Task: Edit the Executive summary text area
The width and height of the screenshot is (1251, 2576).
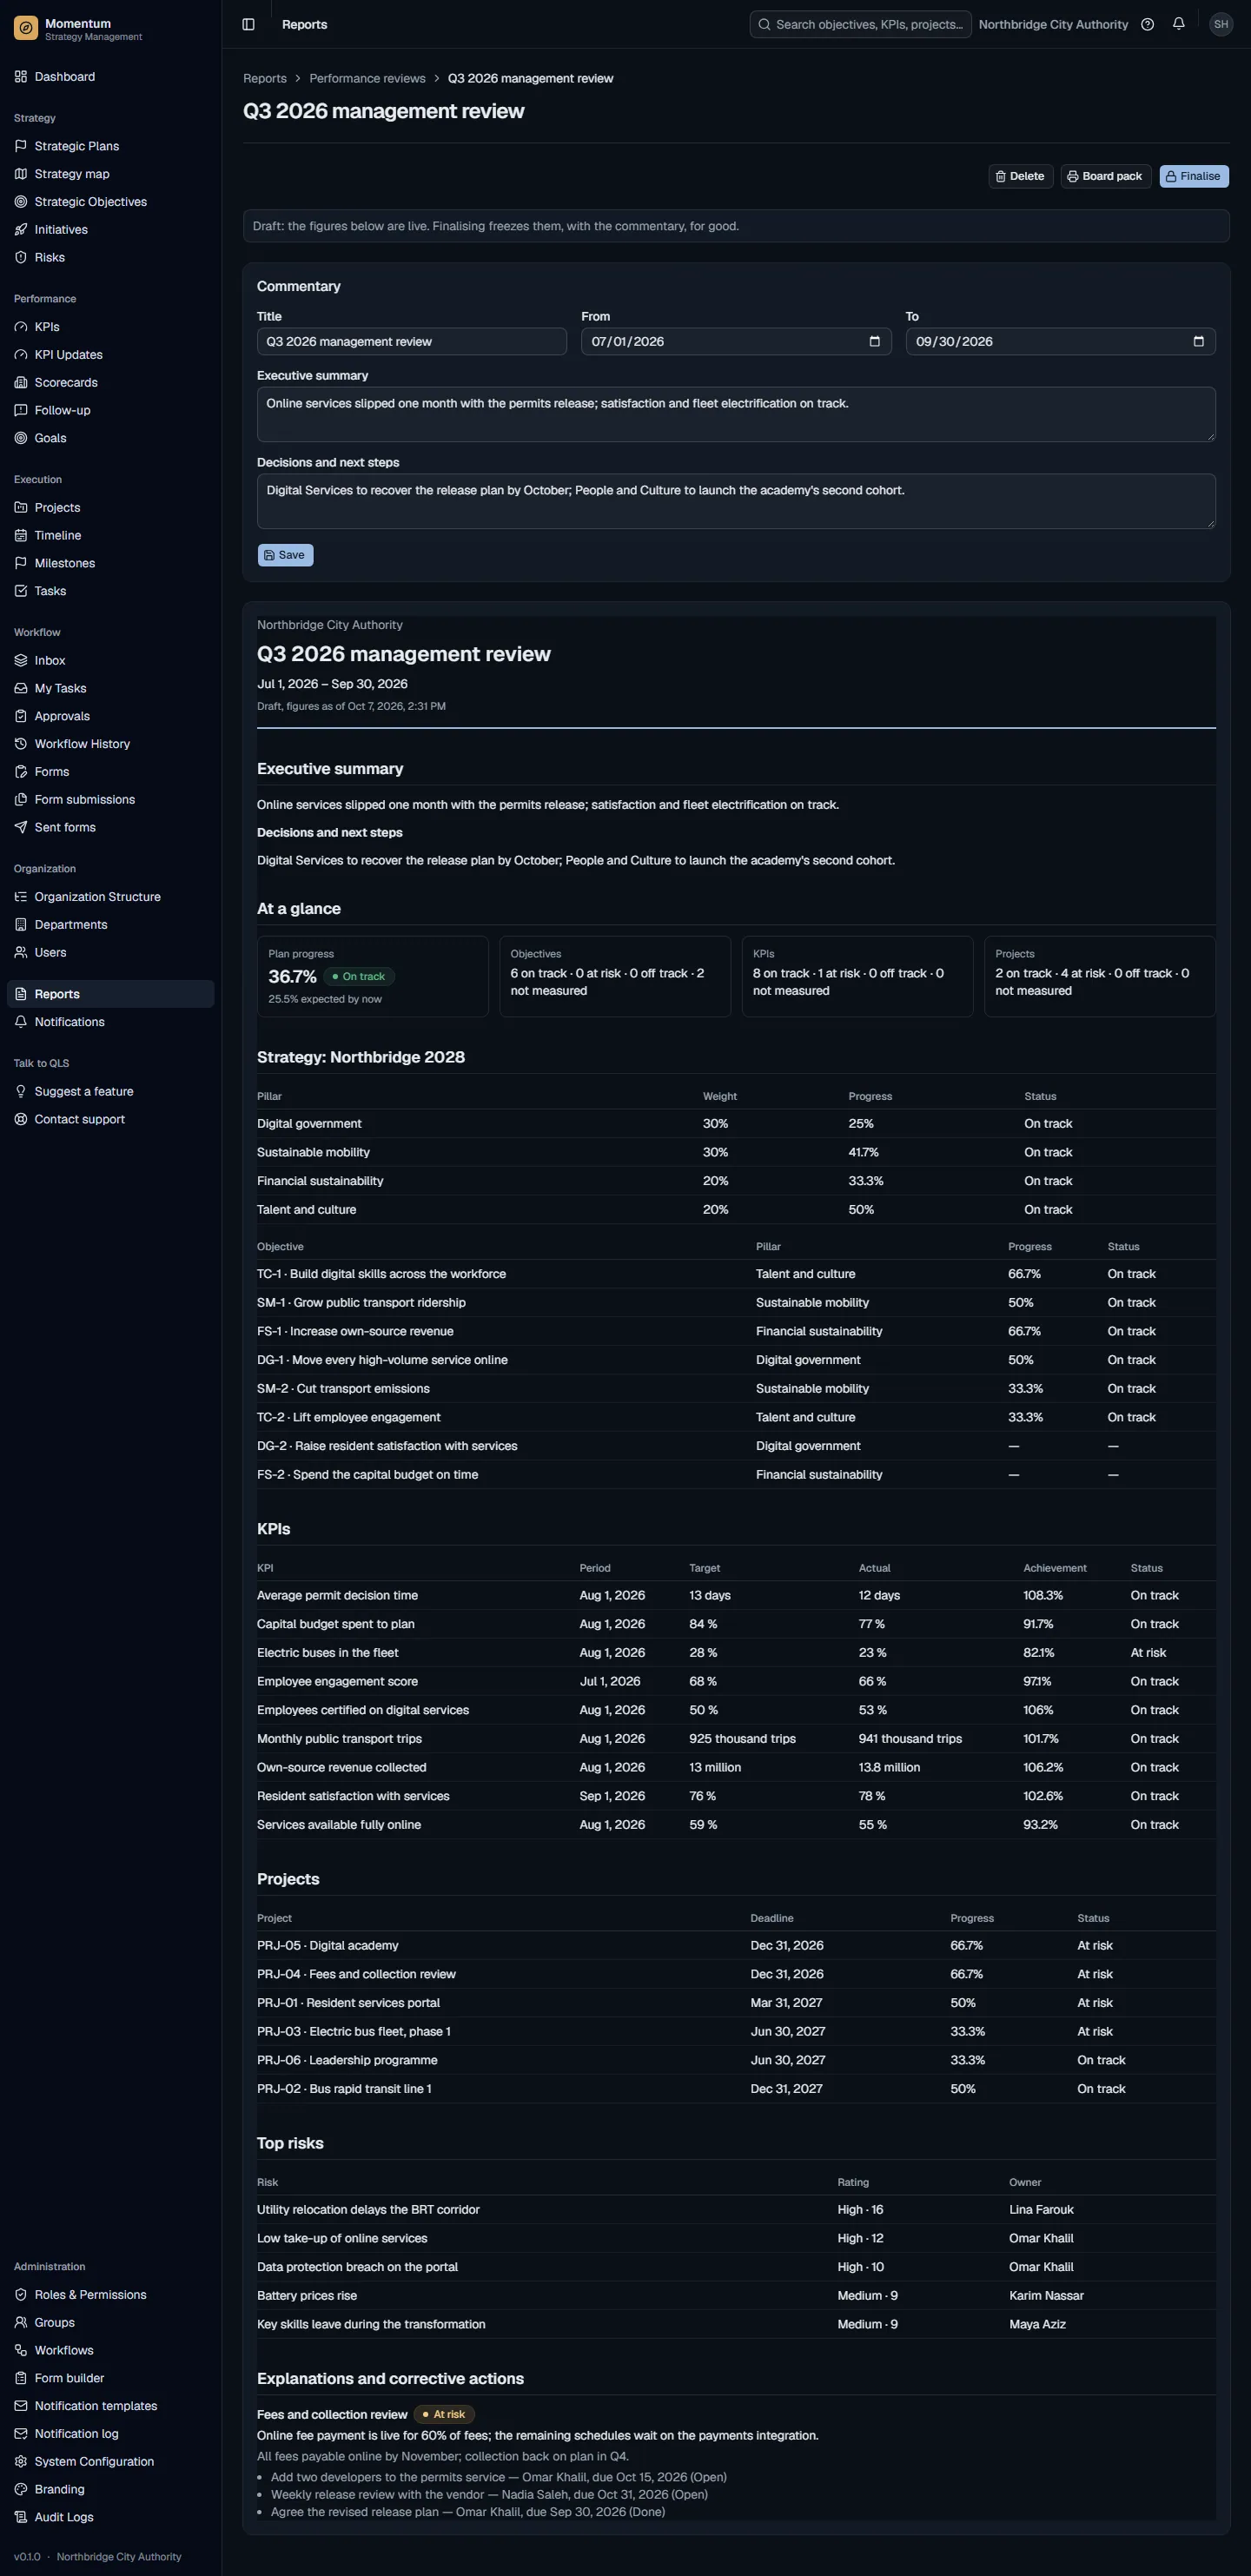Action: (x=736, y=414)
